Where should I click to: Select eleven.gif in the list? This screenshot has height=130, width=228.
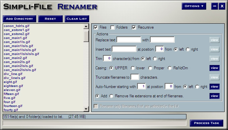click(x=12, y=90)
